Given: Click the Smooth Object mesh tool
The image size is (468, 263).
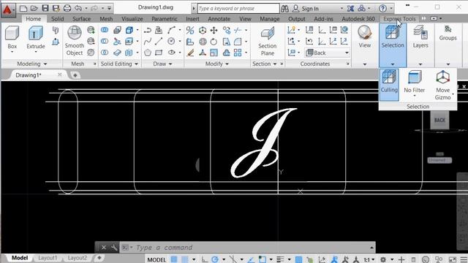Looking at the screenshot, I should pyautogui.click(x=75, y=41).
